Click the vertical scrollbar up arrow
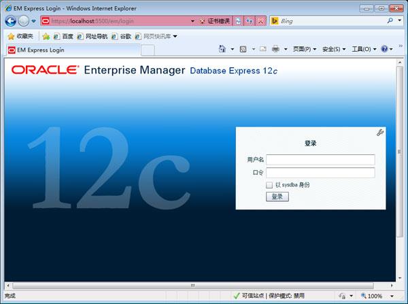This screenshot has width=408, height=304. [x=400, y=63]
